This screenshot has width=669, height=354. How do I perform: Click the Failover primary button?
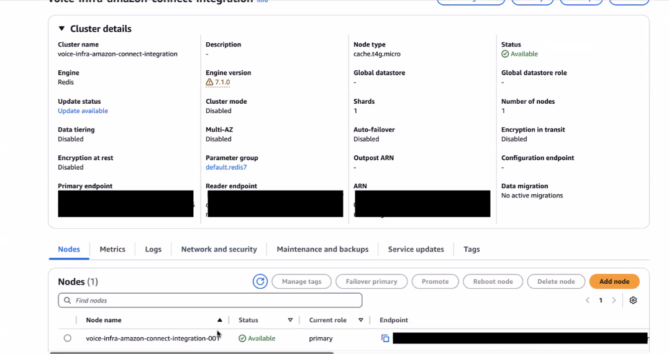371,281
